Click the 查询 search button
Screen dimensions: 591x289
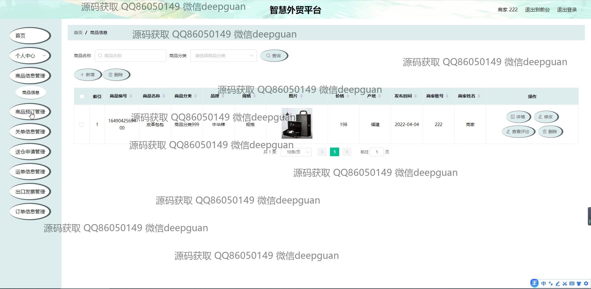[274, 56]
